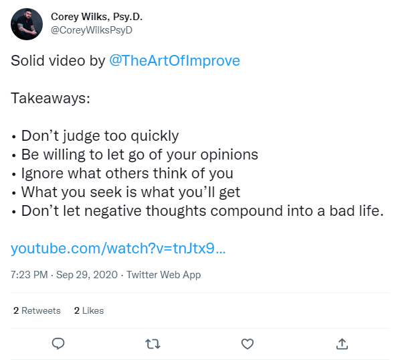Visit the @TheArtOfImprove mention
The image size is (400, 360).
click(175, 60)
